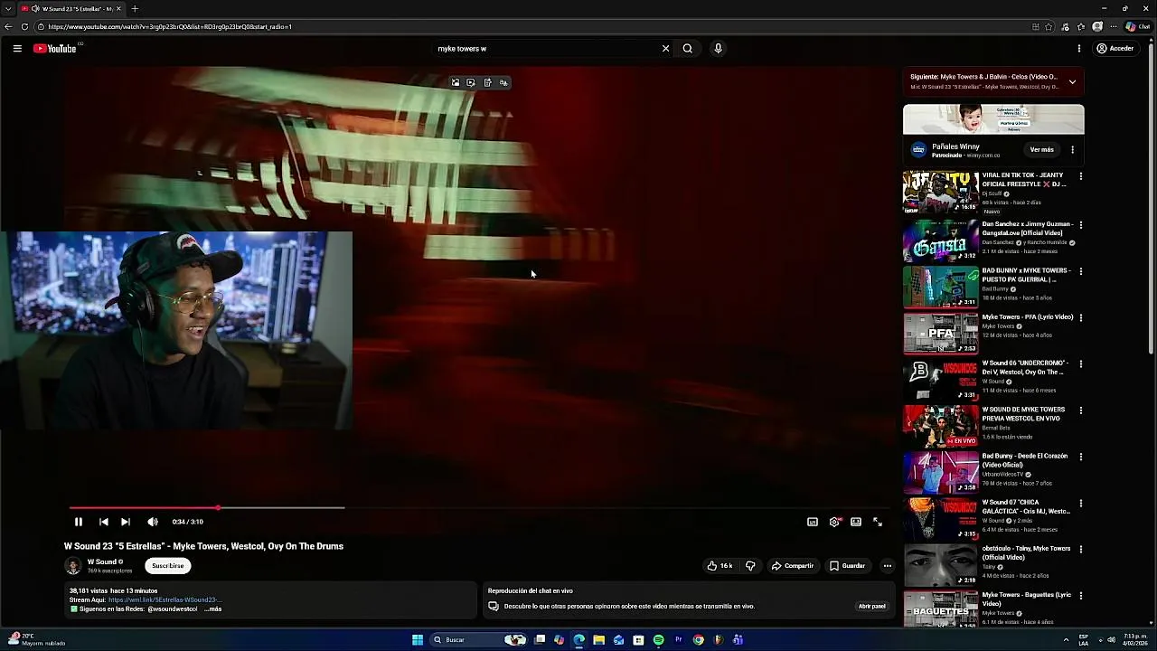The image size is (1157, 651).
Task: Enter full screen mode
Action: click(x=878, y=522)
